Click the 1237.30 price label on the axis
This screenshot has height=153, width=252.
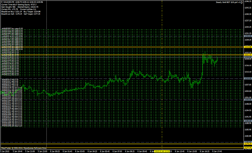248,21
